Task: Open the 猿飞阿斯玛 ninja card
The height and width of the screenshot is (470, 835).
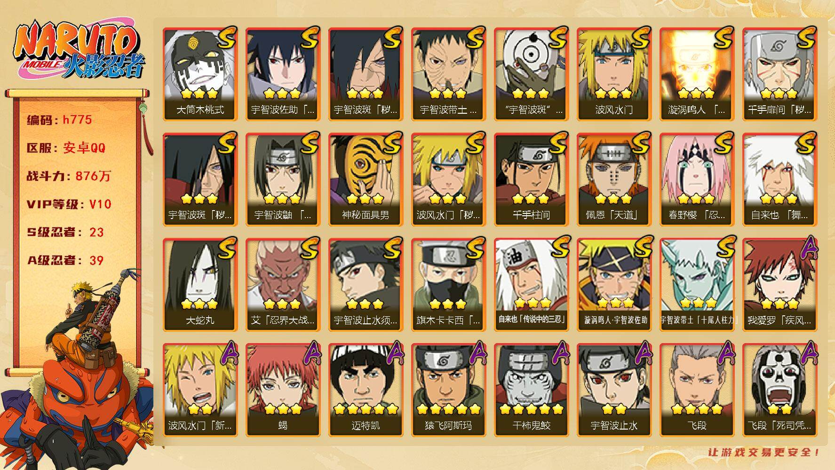Action: click(448, 390)
